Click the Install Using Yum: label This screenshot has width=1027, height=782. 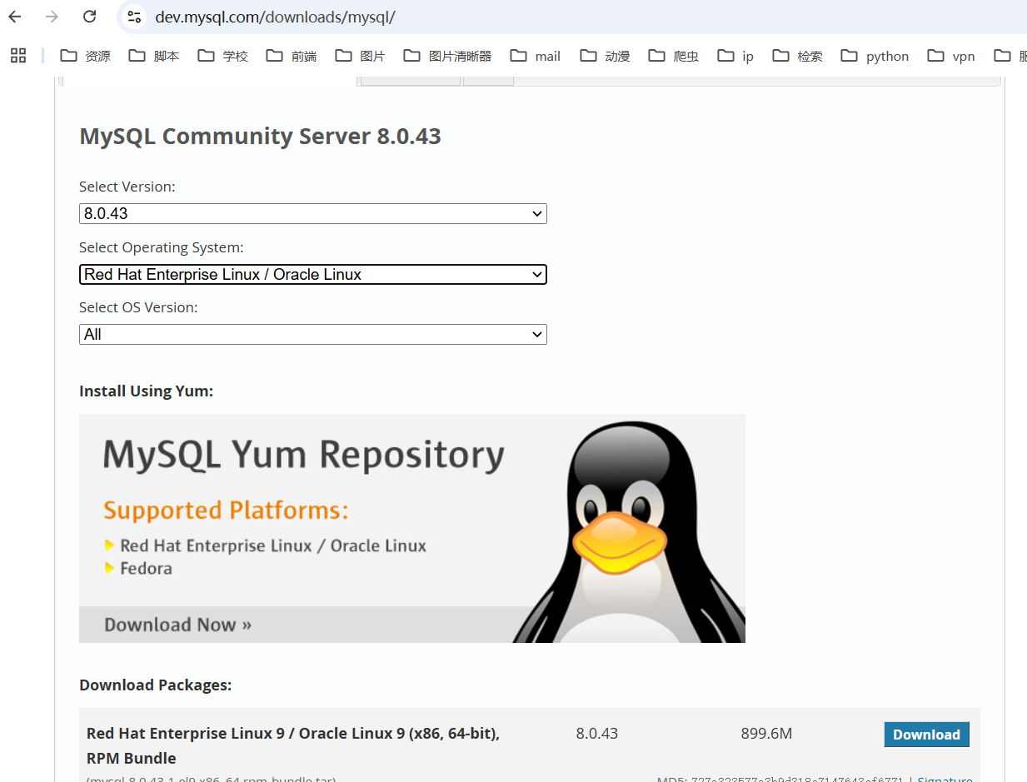coord(146,391)
